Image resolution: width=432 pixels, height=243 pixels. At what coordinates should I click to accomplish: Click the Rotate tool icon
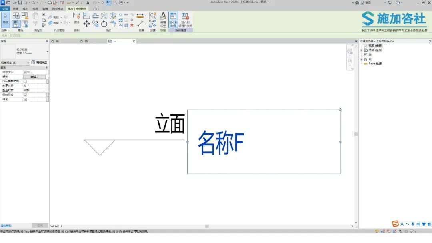(x=104, y=24)
